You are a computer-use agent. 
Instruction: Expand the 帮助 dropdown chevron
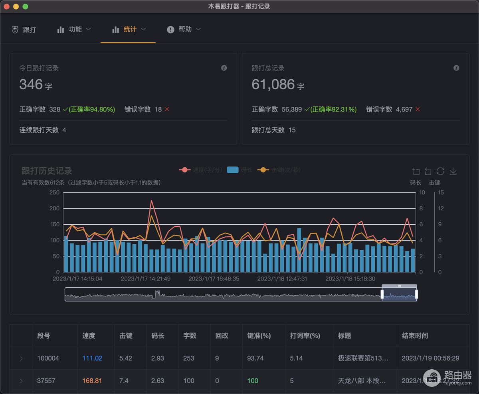pyautogui.click(x=198, y=29)
